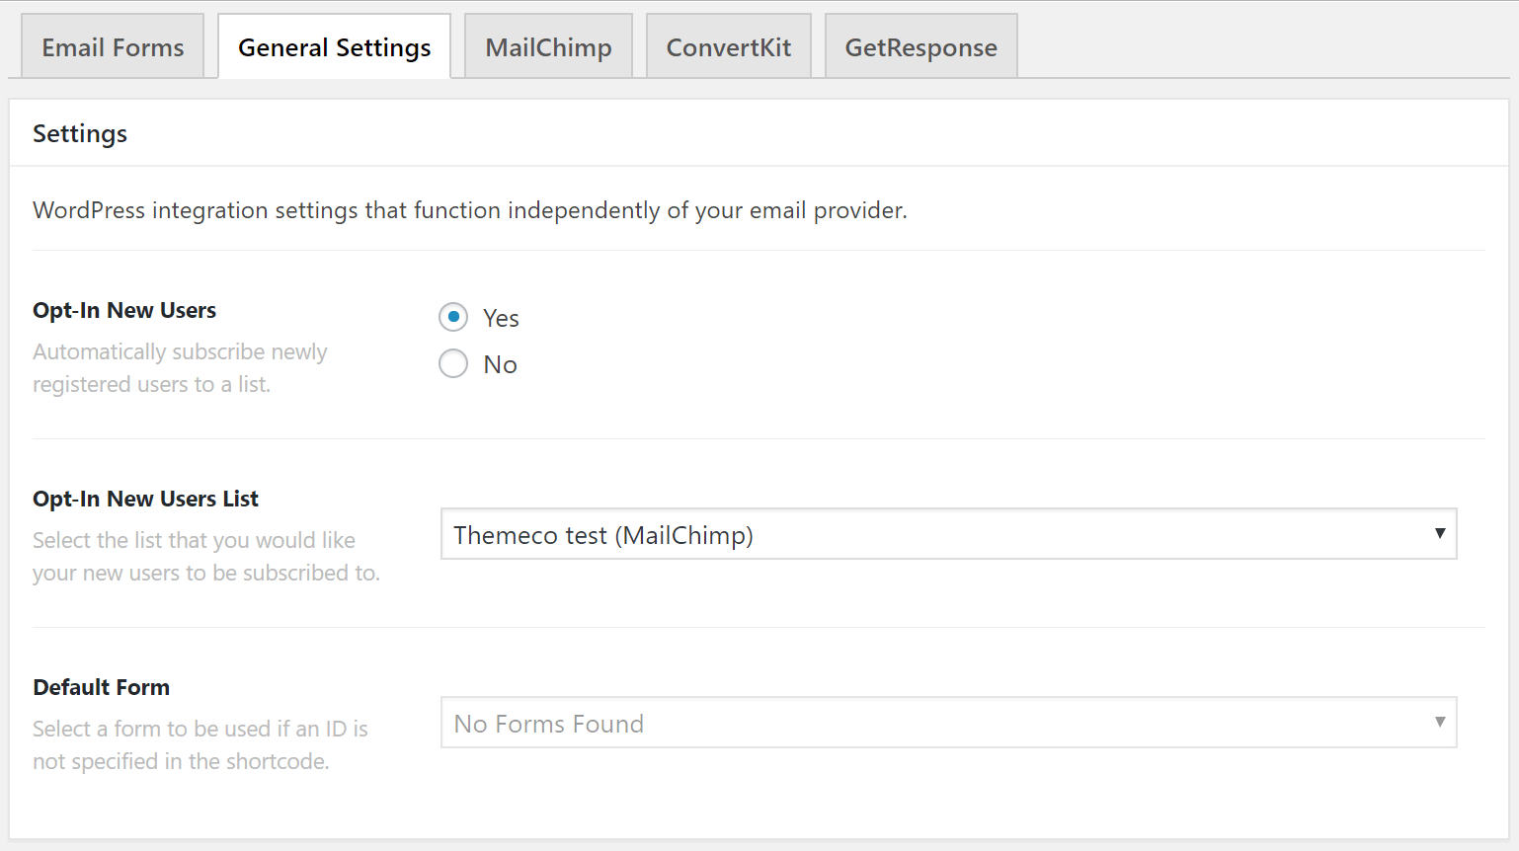Open the GetResponse tab
Viewport: 1519px width, 851px height.
(919, 45)
